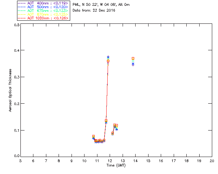Click the purple dashed line sample for 400nm
This screenshot has height=174, width=218.
click(22, 3)
